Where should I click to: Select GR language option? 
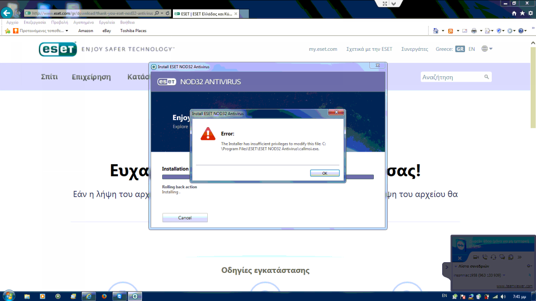point(460,49)
